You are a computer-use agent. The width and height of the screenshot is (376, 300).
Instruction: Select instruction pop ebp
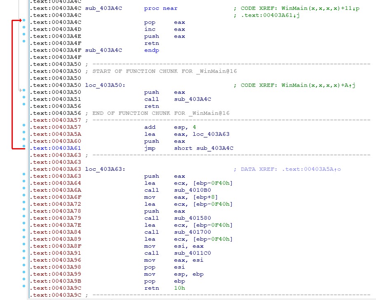pos(164,281)
